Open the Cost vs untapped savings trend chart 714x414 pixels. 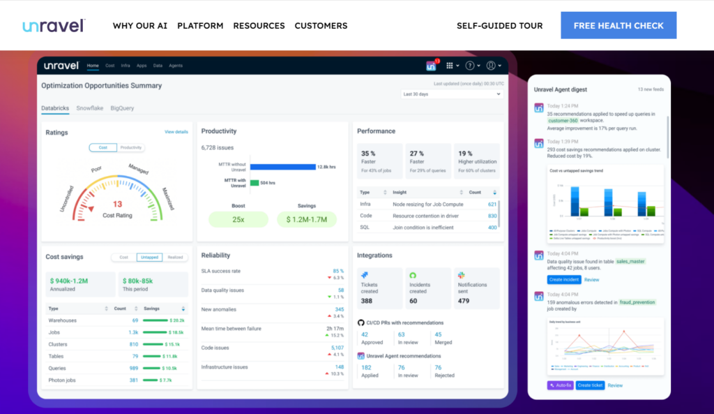605,204
